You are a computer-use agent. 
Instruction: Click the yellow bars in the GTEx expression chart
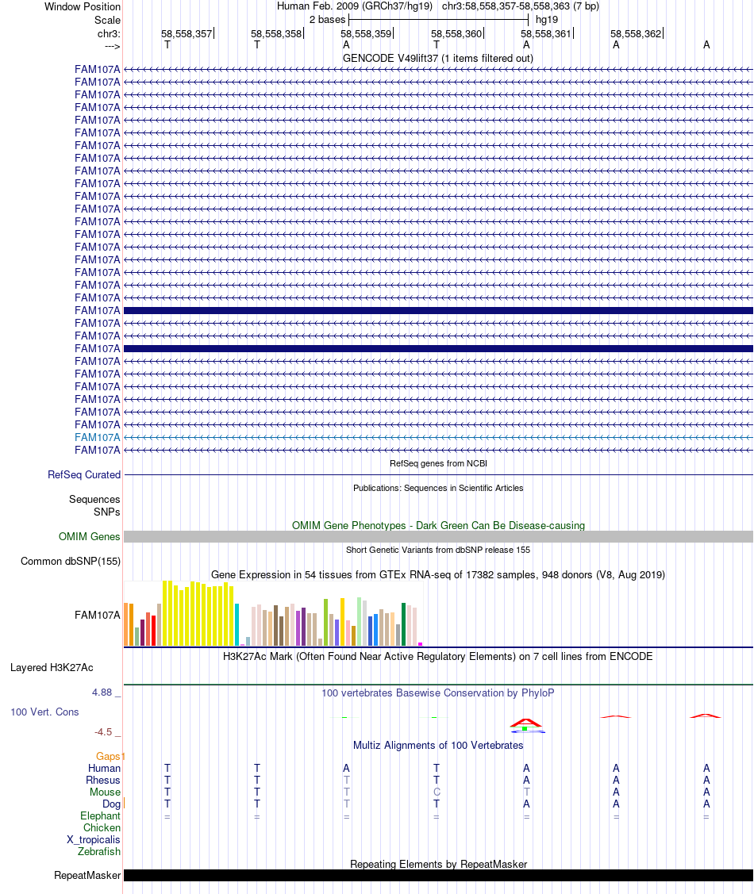coord(198,613)
